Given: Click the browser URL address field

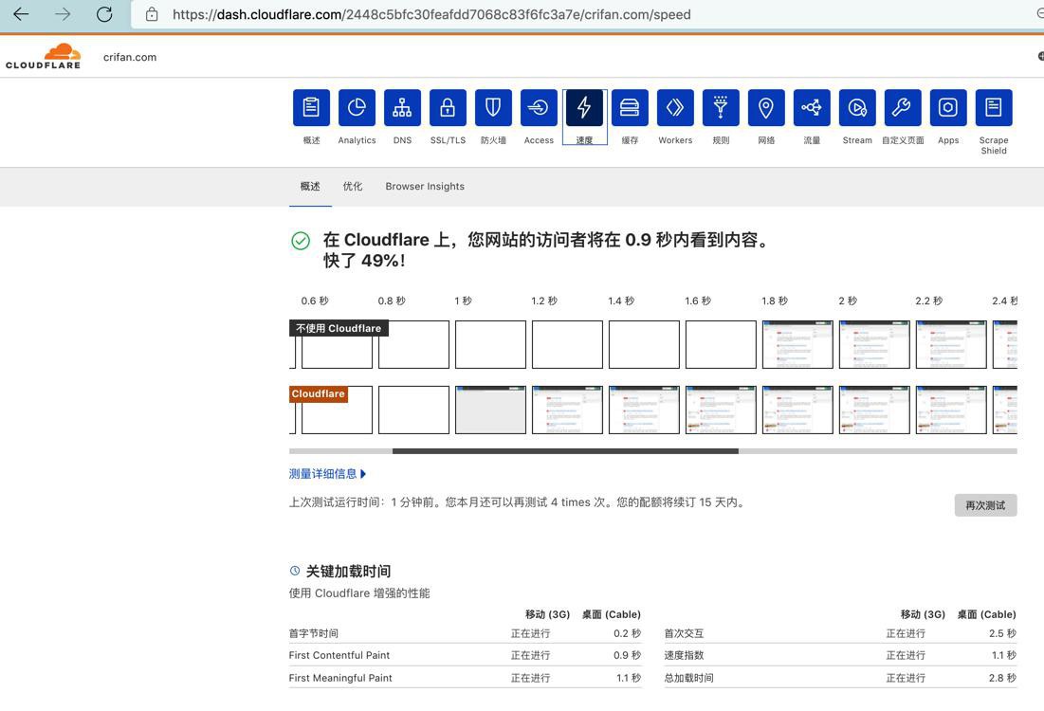Looking at the screenshot, I should tap(586, 14).
